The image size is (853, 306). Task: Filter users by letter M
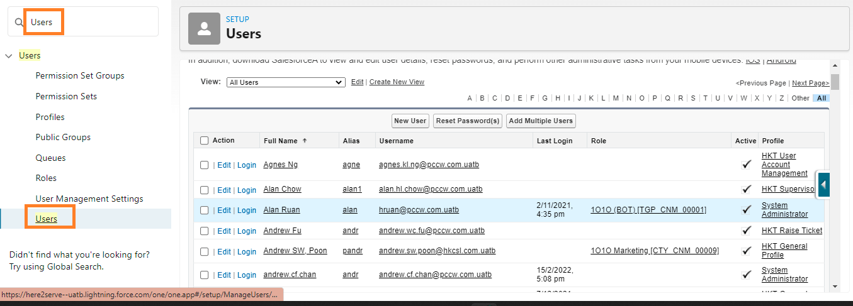click(x=616, y=98)
